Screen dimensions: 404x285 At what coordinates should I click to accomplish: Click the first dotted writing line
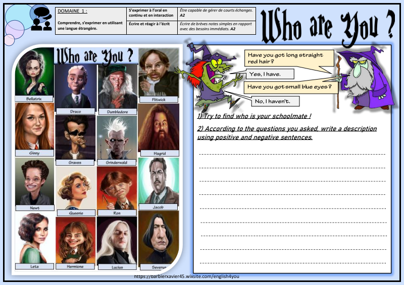[292, 154]
